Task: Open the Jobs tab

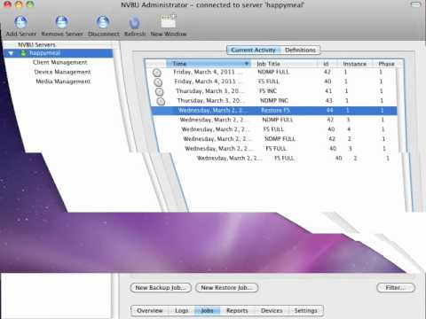Action: point(207,311)
